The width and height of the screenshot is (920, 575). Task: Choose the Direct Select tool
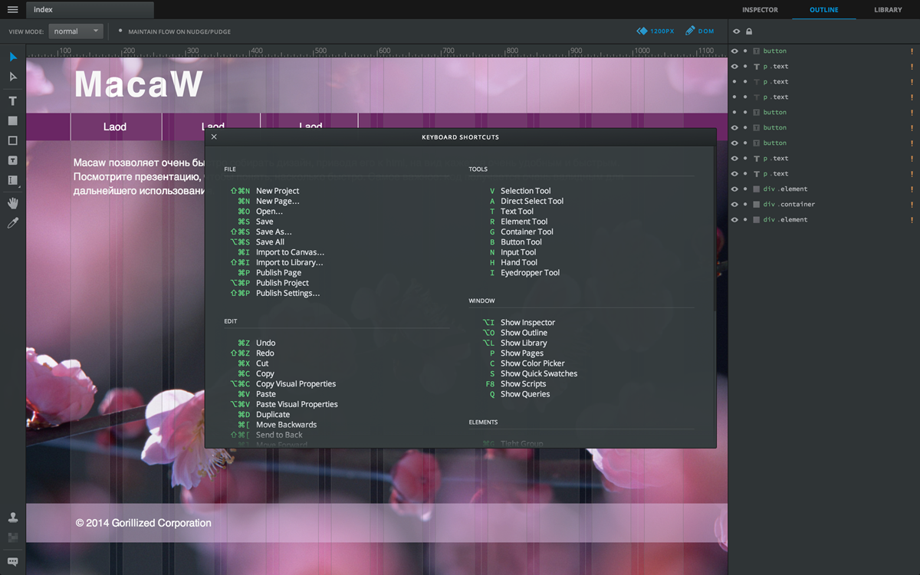point(13,77)
